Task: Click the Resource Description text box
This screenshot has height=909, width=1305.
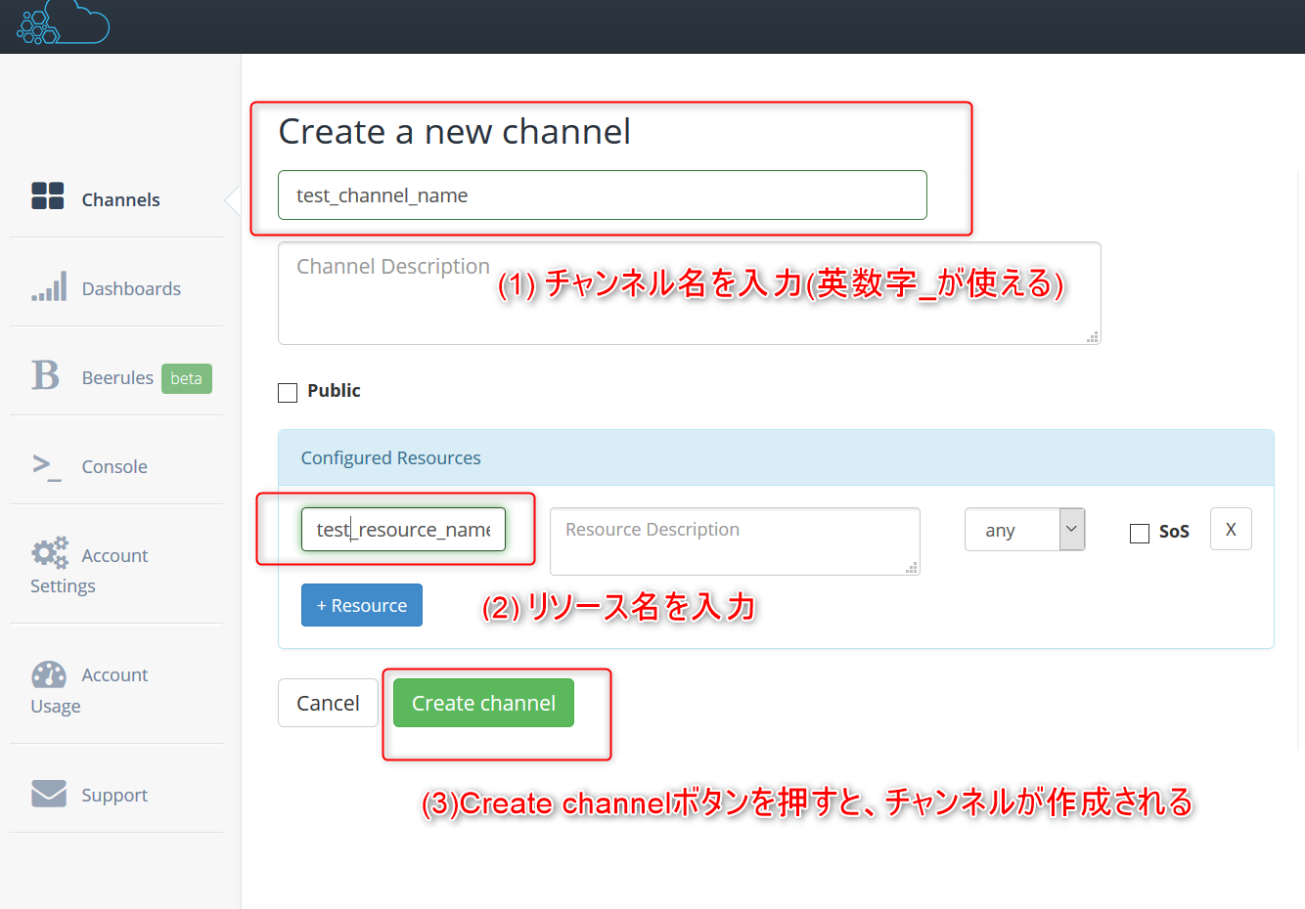Action: click(734, 541)
